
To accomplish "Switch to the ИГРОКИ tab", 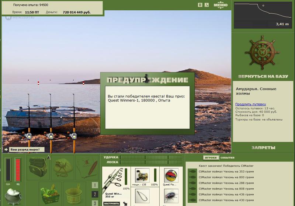I will point(211,157).
